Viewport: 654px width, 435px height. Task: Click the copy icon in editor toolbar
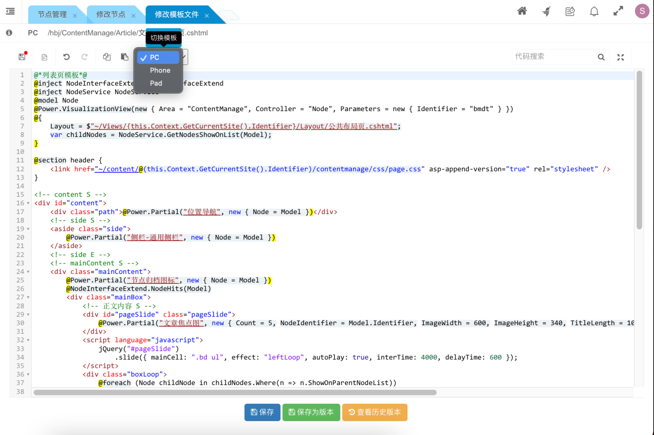pos(107,57)
